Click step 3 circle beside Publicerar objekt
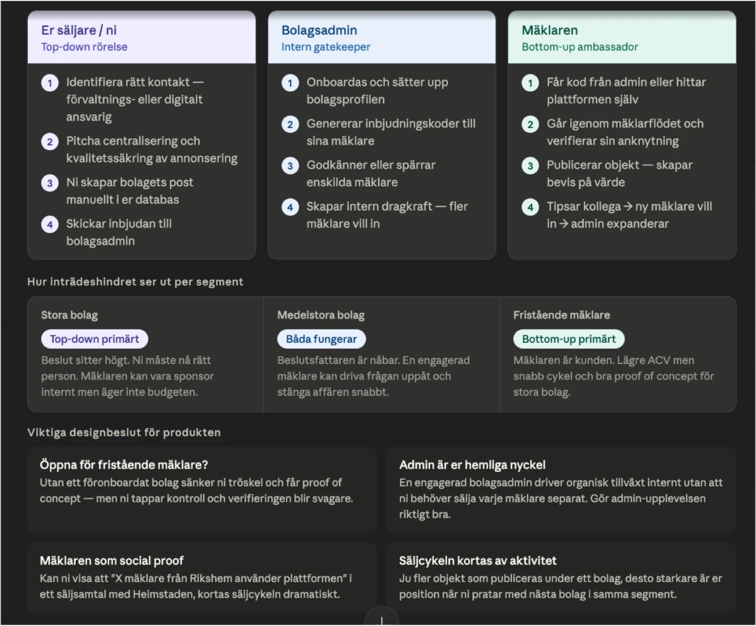Image resolution: width=756 pixels, height=626 pixels. click(x=530, y=166)
